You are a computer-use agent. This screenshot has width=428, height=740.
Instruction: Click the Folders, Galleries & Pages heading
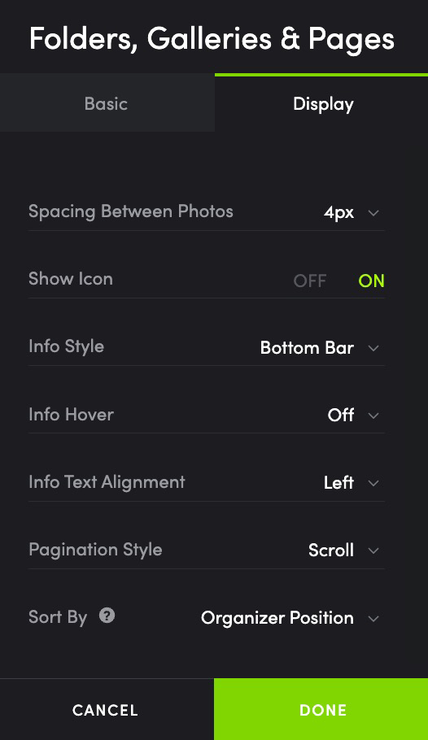pyautogui.click(x=212, y=38)
